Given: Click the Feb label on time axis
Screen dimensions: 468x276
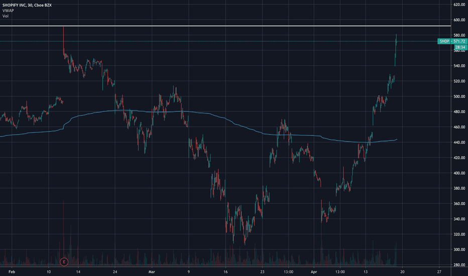Looking at the screenshot, I should click(12, 271).
